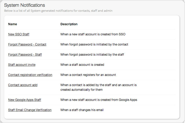Open Forgot Password - Staff notification
Screen dimensions: 185x123
click(25, 55)
